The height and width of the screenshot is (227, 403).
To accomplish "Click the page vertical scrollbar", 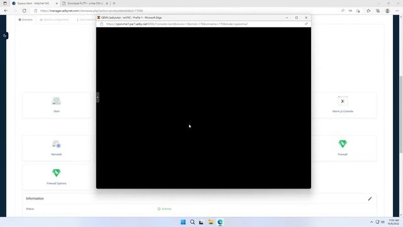I will click(x=401, y=115).
